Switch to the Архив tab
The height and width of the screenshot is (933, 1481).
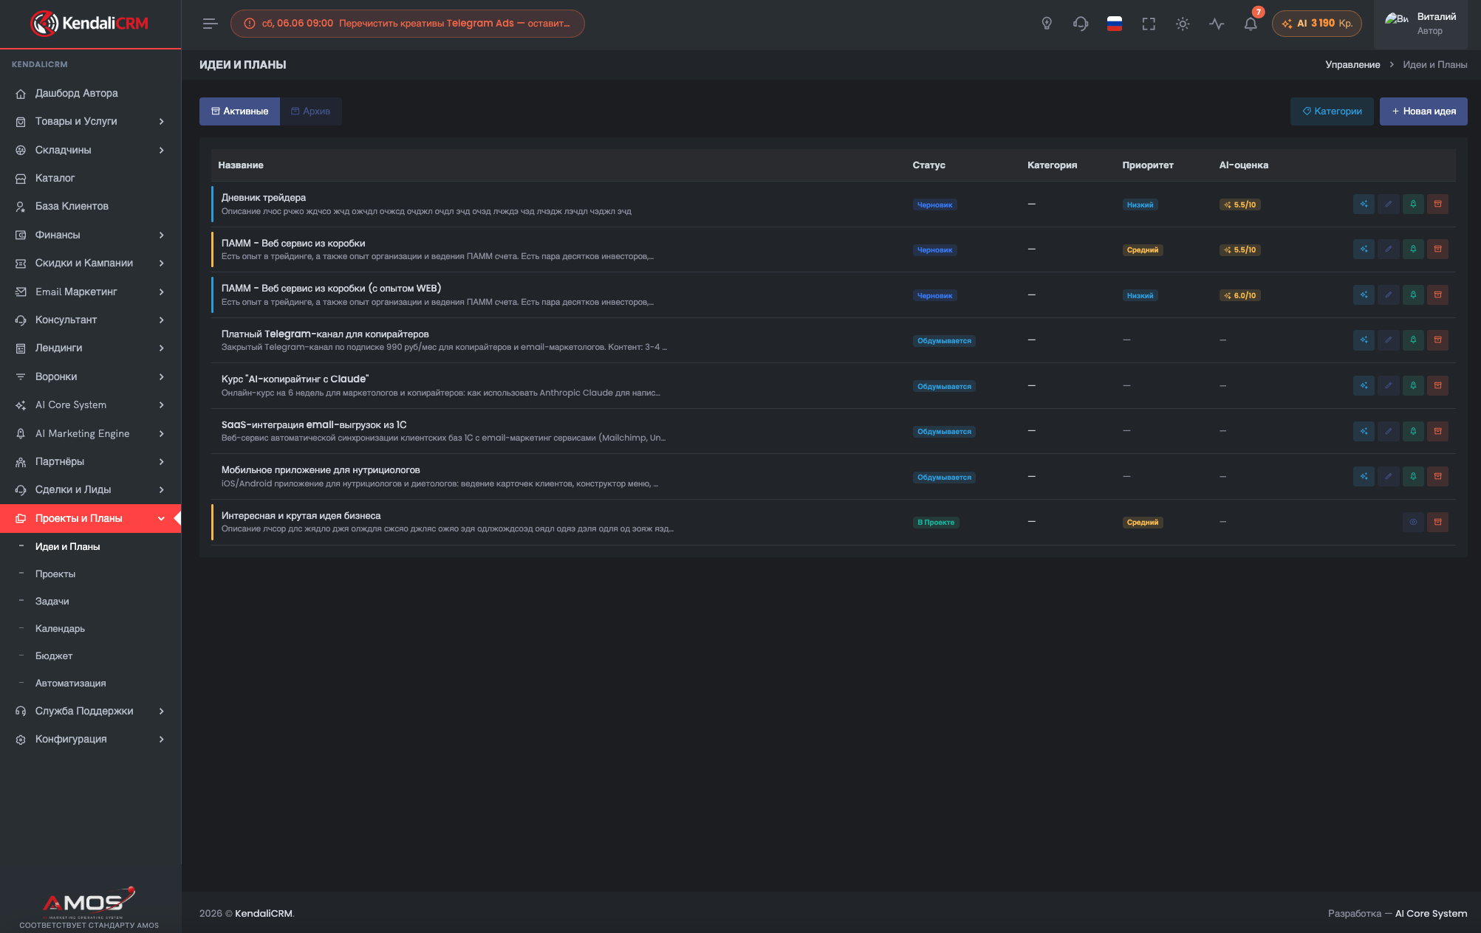[310, 111]
